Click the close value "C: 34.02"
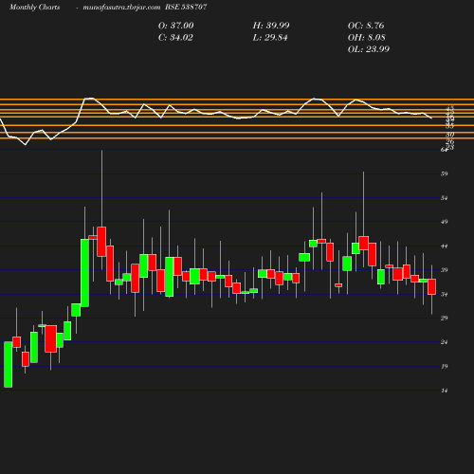Viewport: 474px width, 474px height. click(175, 38)
